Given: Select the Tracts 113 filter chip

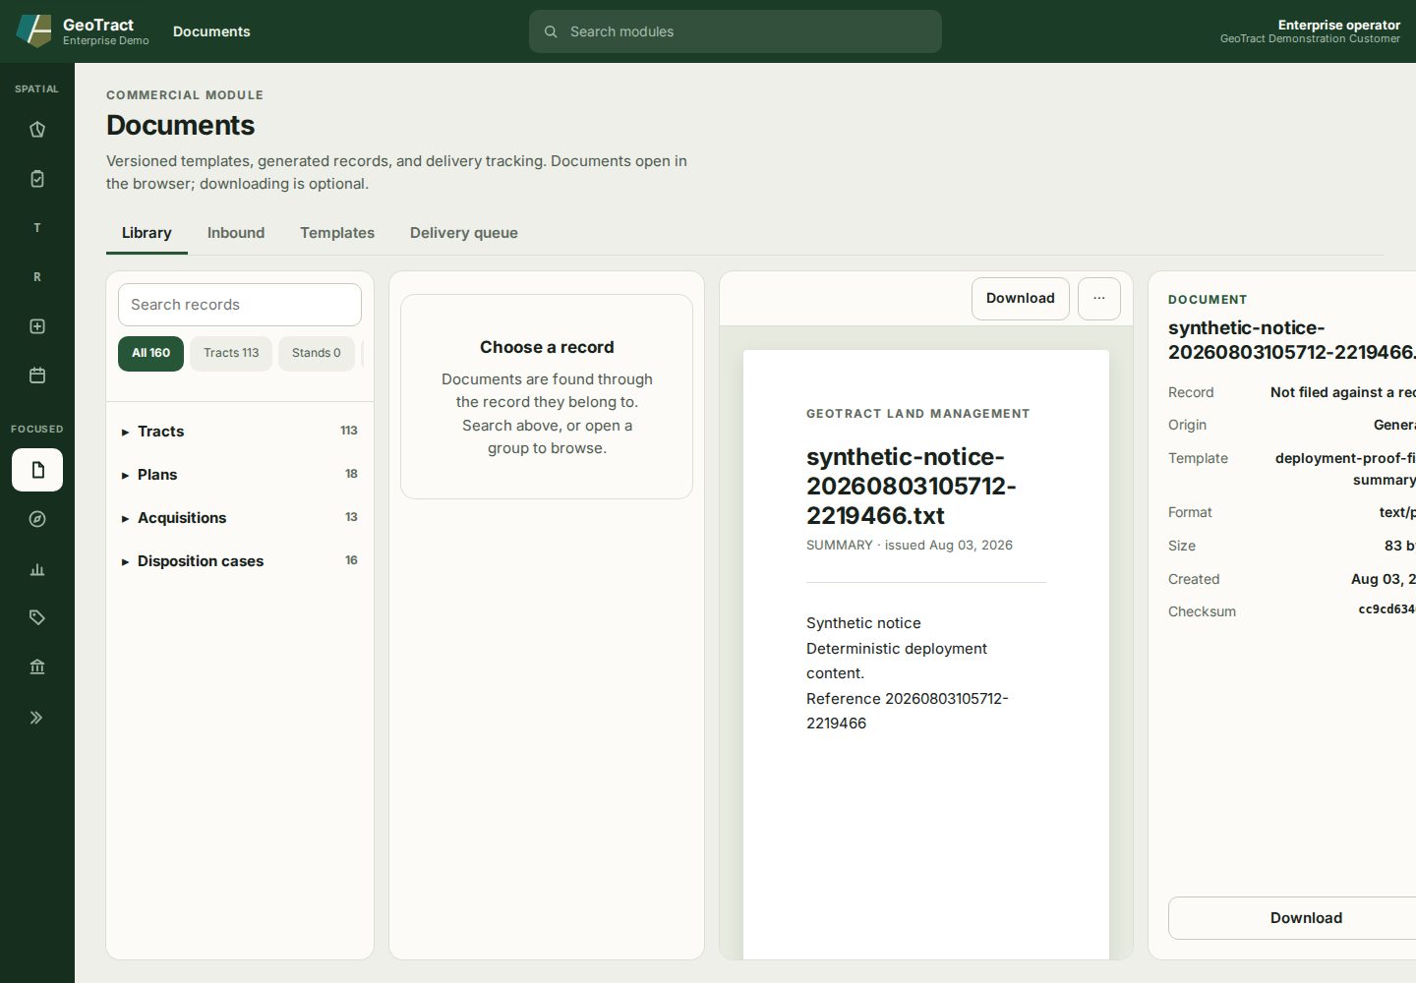Looking at the screenshot, I should pyautogui.click(x=231, y=353).
